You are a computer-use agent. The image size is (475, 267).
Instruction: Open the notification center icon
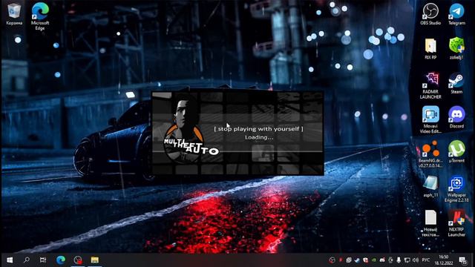coord(462,260)
